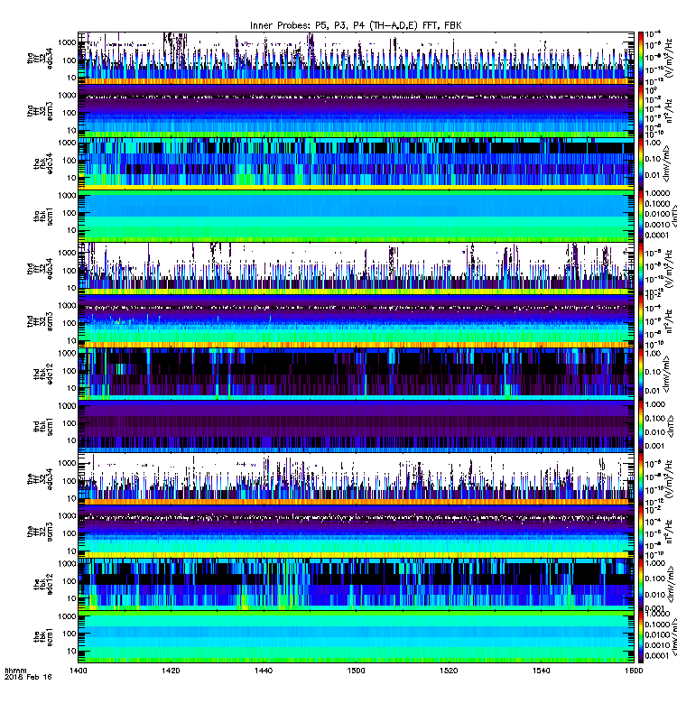The image size is (677, 722).
Task: Click the '1540' time axis label
Action: pos(541,671)
